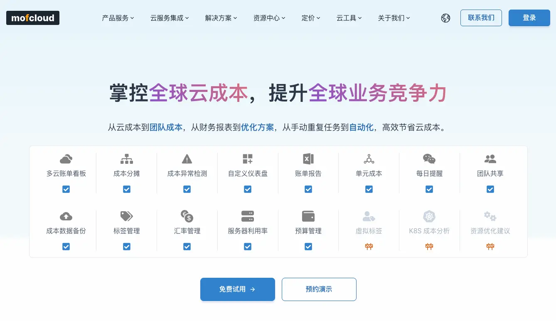Click the 多云账单看板 cloud icon

tap(66, 159)
